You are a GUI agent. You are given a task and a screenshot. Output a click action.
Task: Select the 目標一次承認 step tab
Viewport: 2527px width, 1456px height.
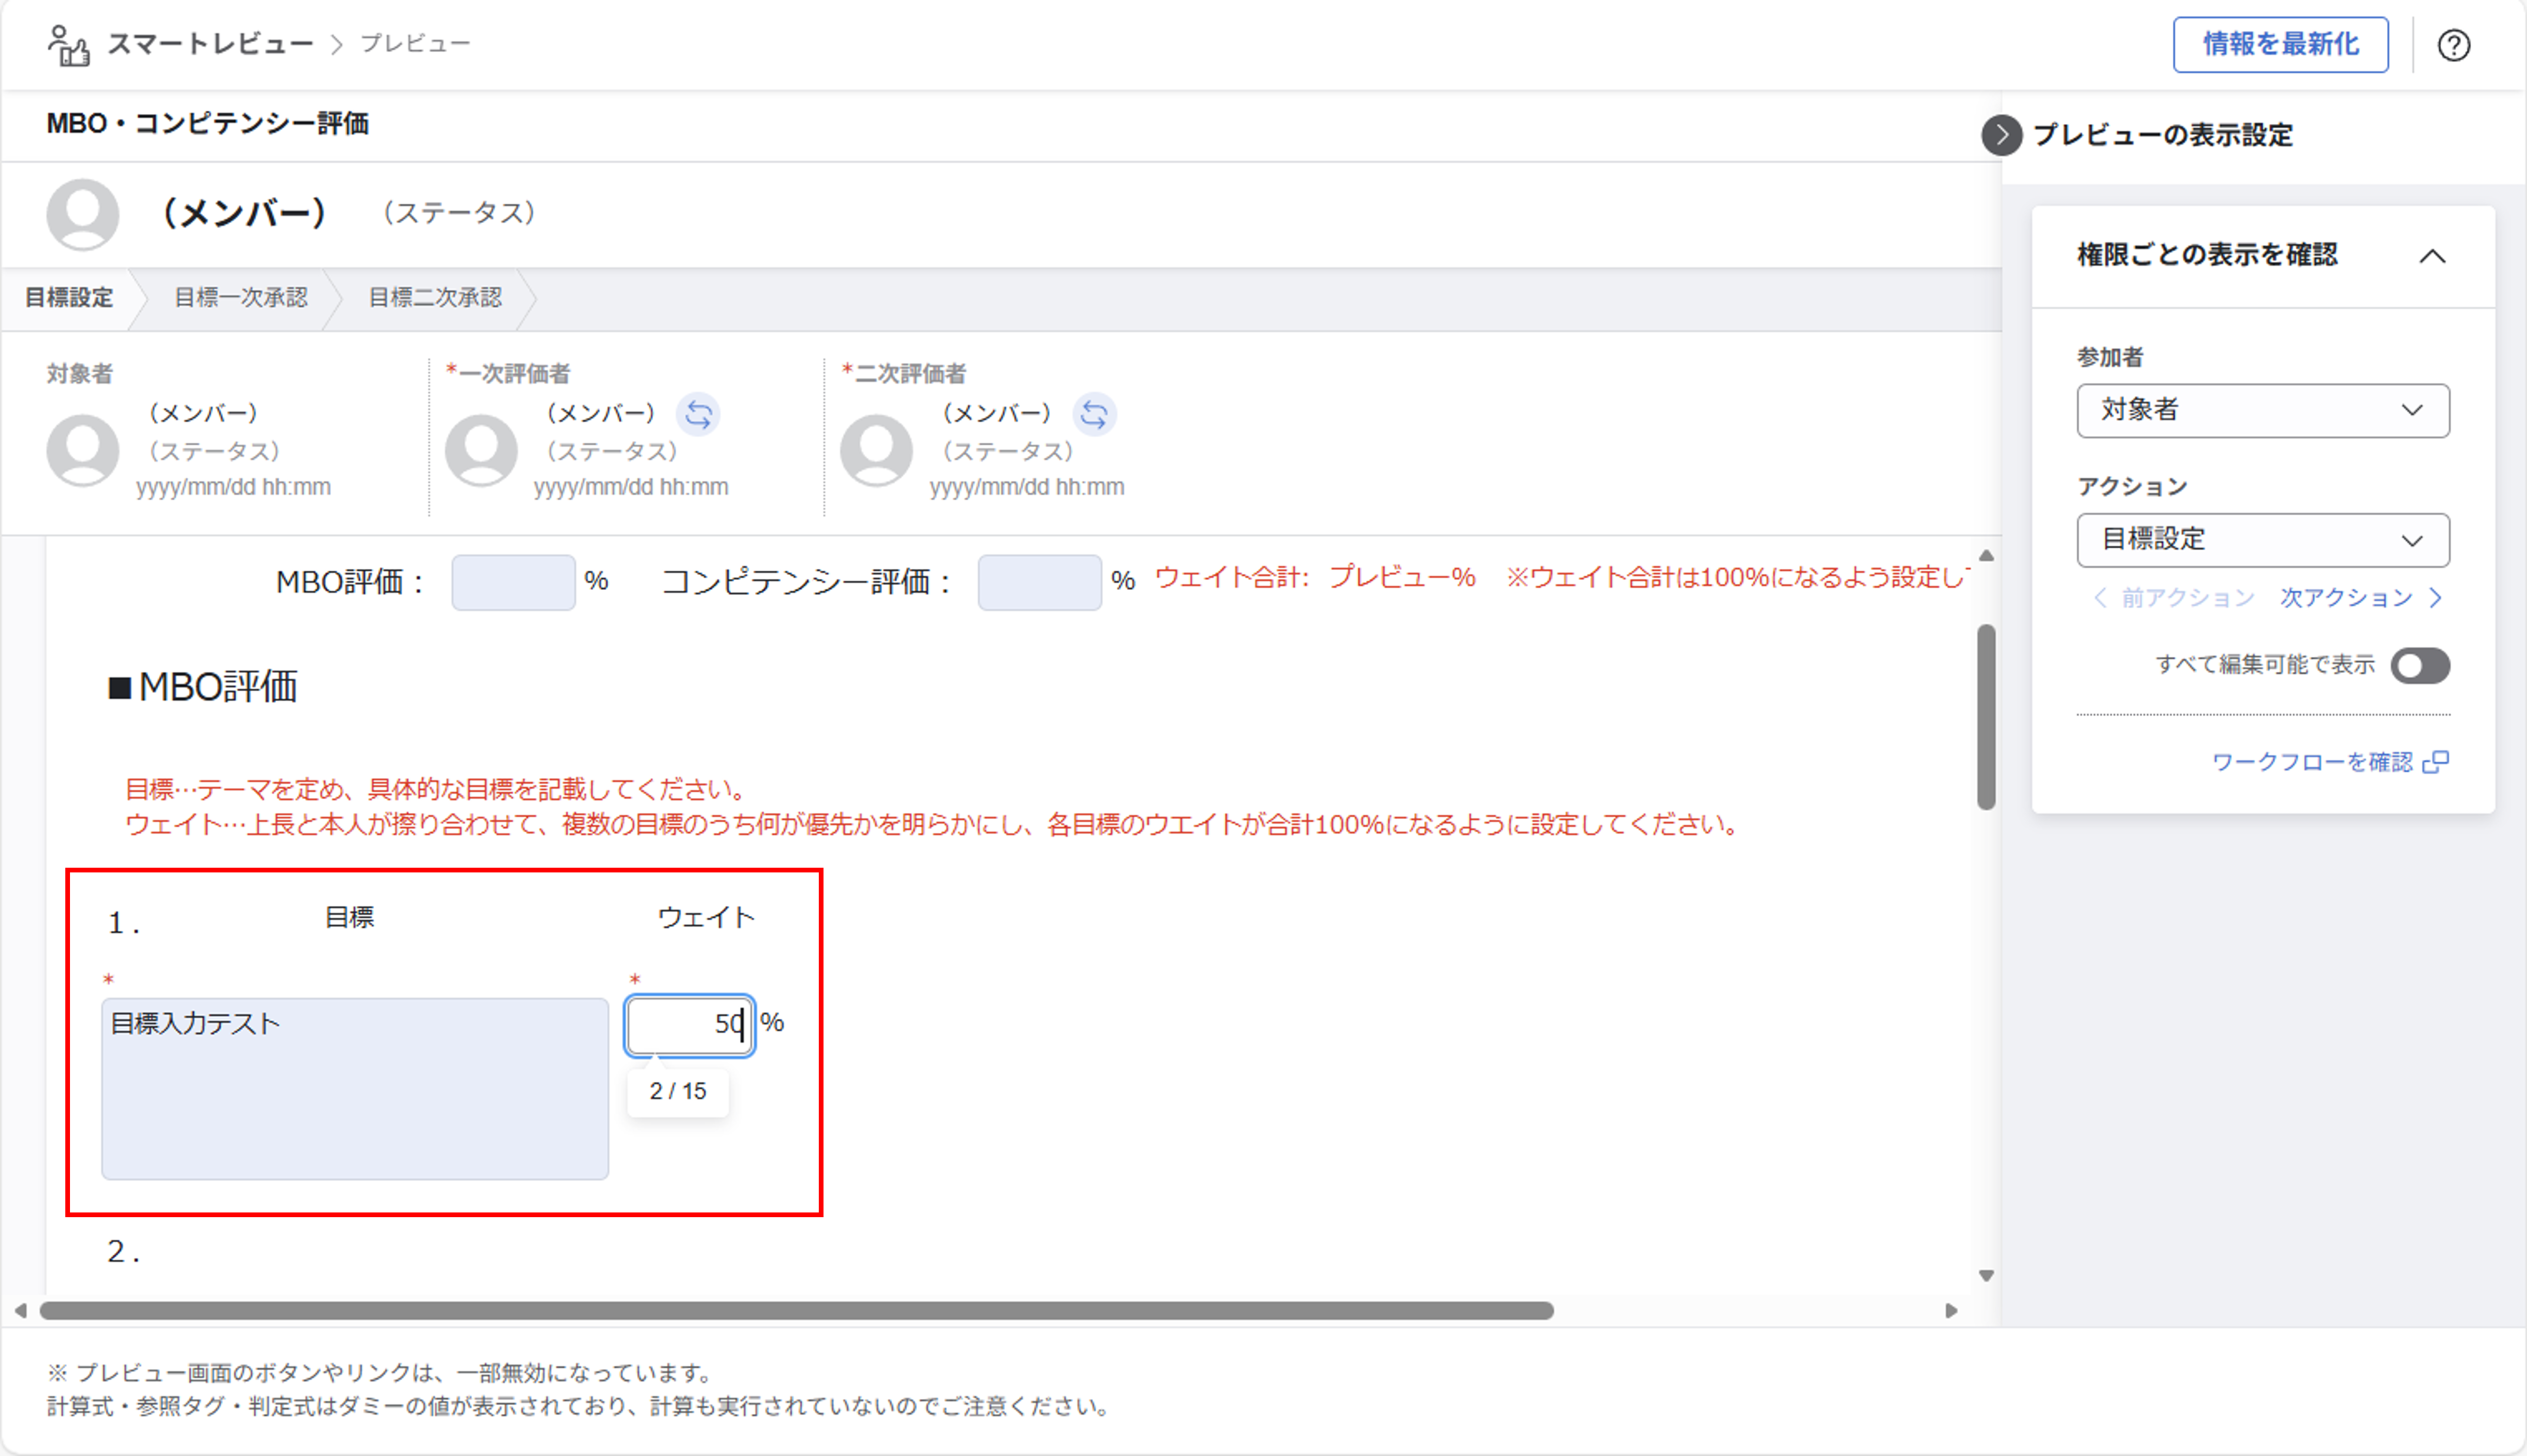[240, 298]
